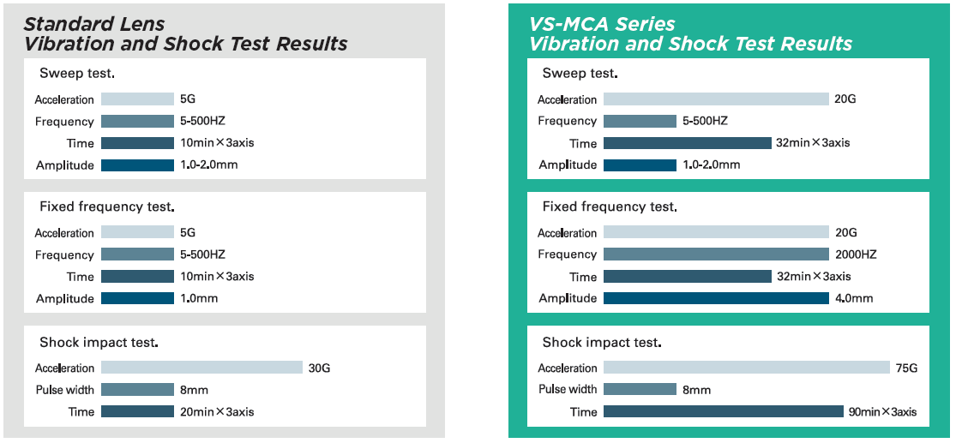Click the VS-MCA 'Fixed frequency test.' heading
This screenshot has height=443, width=956.
click(610, 207)
